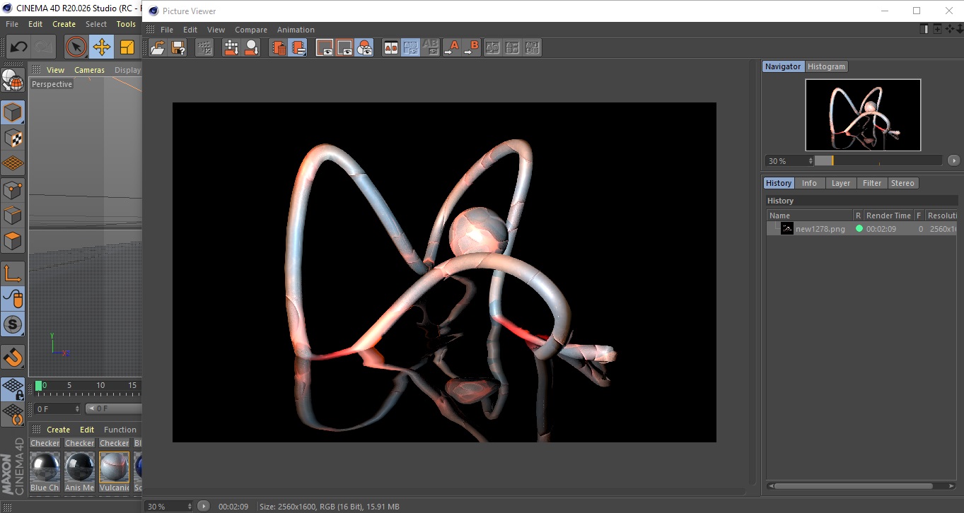The height and width of the screenshot is (513, 964).
Task: Click the Save As floppy-disk icon
Action: click(178, 47)
